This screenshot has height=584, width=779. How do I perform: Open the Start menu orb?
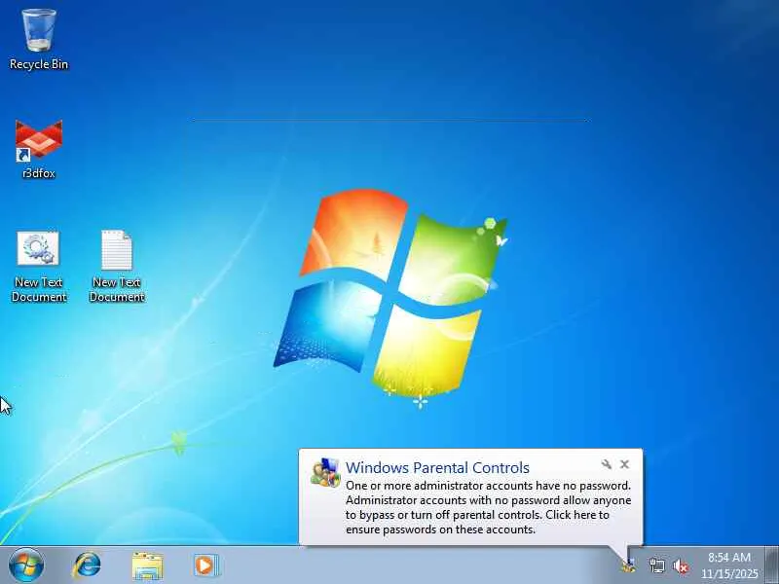click(26, 566)
